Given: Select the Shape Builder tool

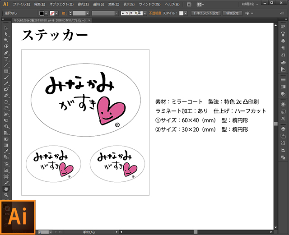Looking at the screenshot, I should [6, 127].
